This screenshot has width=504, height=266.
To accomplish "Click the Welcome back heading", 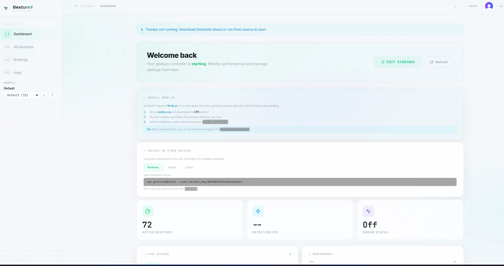I will [x=172, y=55].
